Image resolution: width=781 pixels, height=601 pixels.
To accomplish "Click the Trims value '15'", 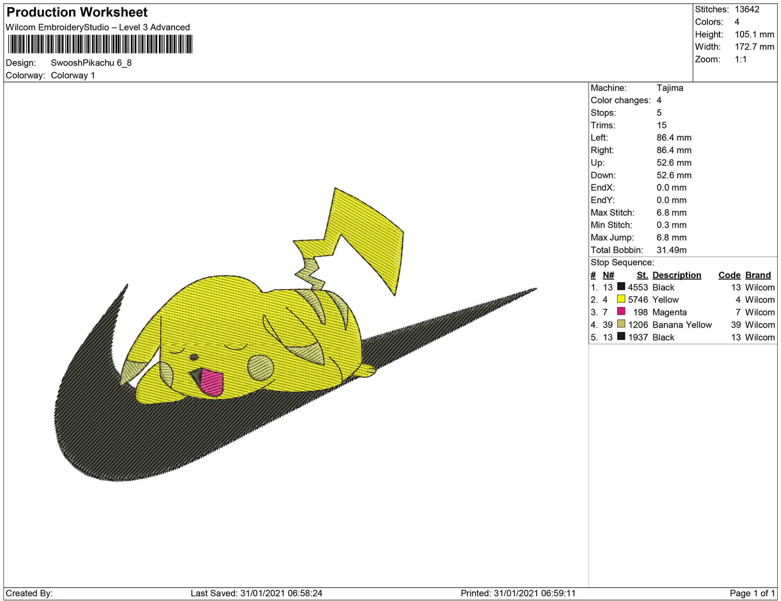I will point(662,125).
